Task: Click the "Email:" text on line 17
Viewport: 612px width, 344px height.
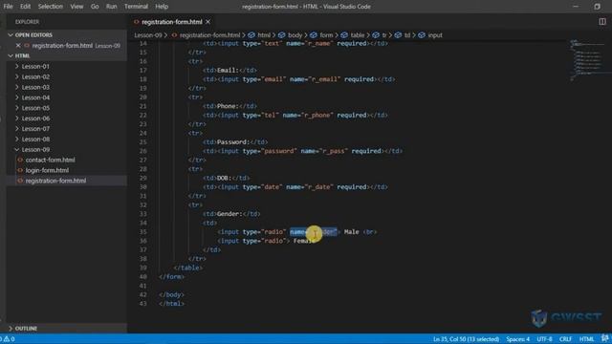Action: 228,71
